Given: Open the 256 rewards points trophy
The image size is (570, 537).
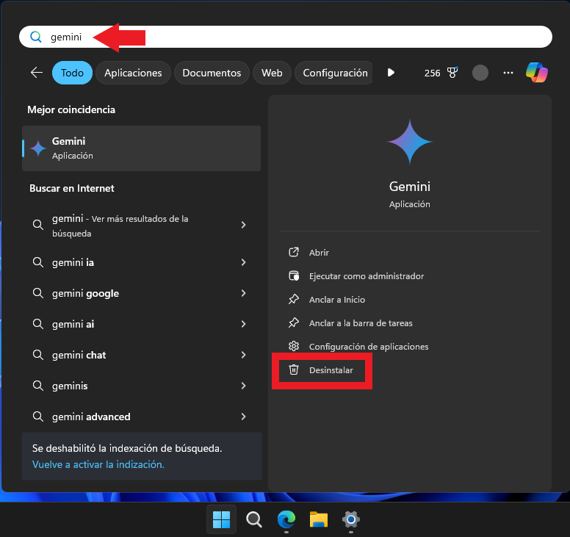Looking at the screenshot, I should click(441, 73).
